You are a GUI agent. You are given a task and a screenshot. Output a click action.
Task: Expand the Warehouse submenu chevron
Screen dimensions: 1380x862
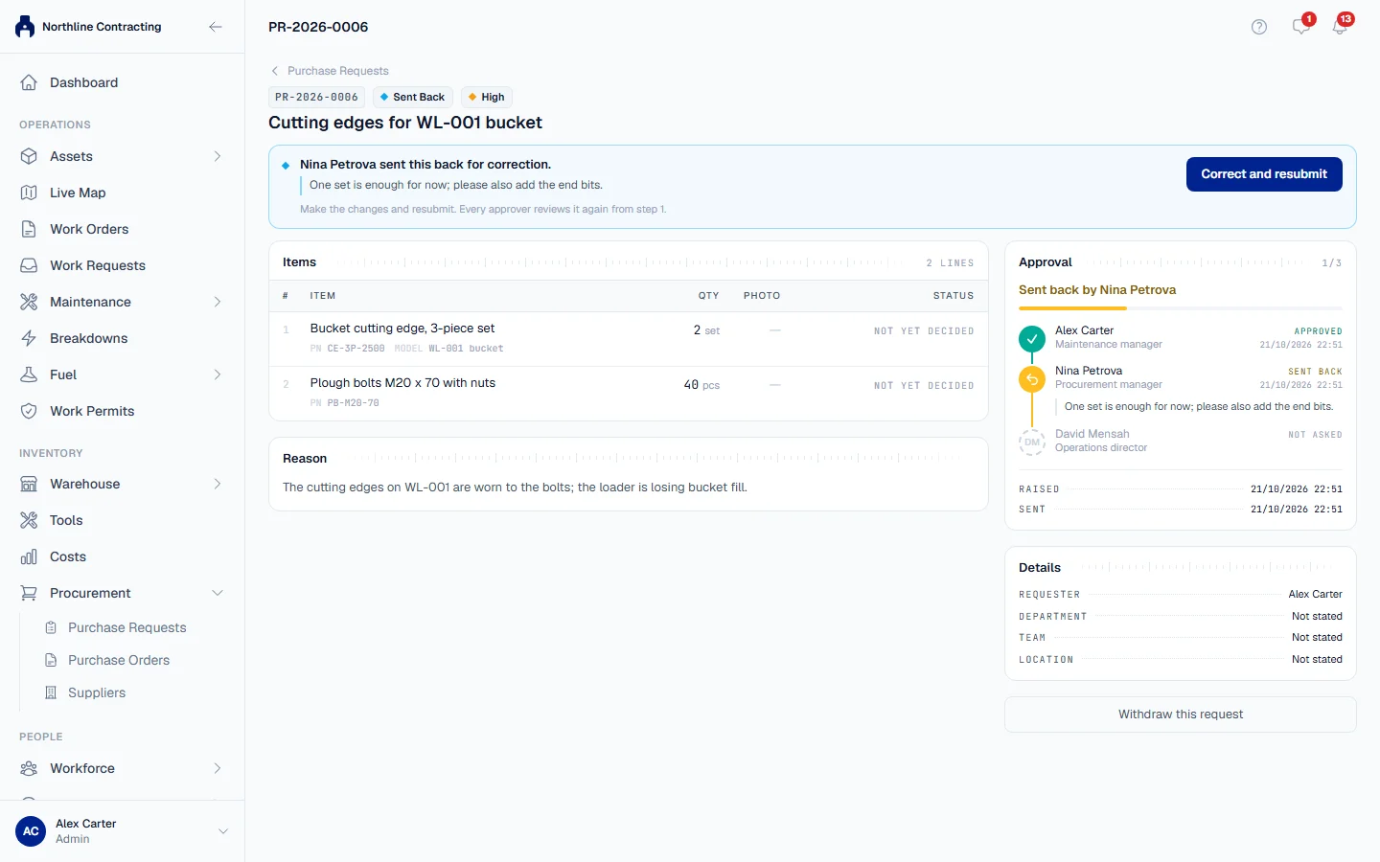coord(218,484)
